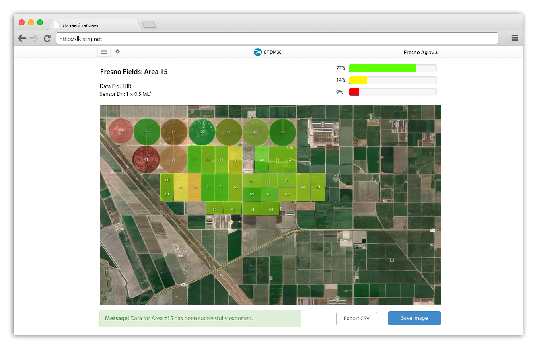Viewport: 537px width, 358px height.
Task: Select the red circular field labeled 45
Action: [121, 131]
